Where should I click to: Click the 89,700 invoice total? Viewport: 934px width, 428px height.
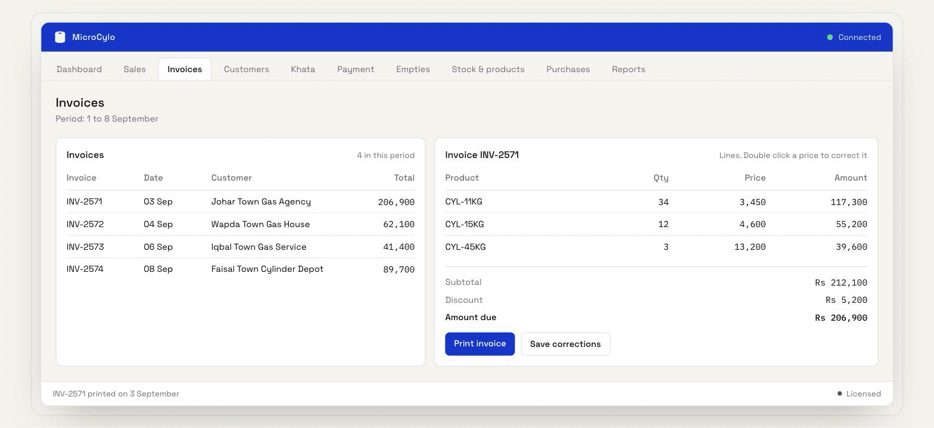tap(398, 269)
